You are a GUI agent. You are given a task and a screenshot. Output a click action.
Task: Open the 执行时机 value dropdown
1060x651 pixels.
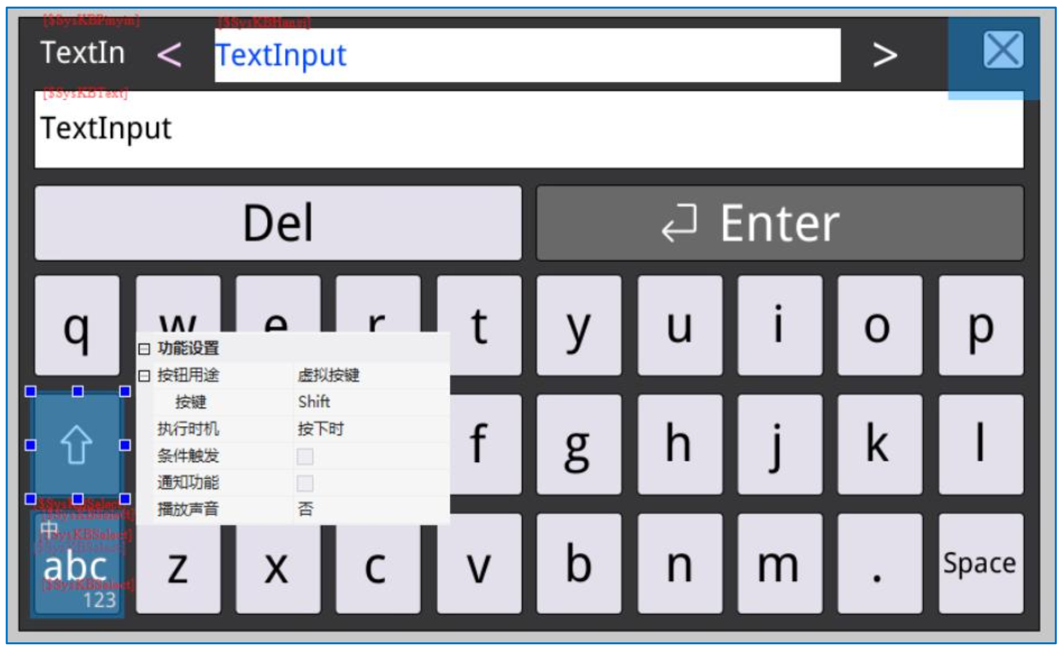point(370,429)
